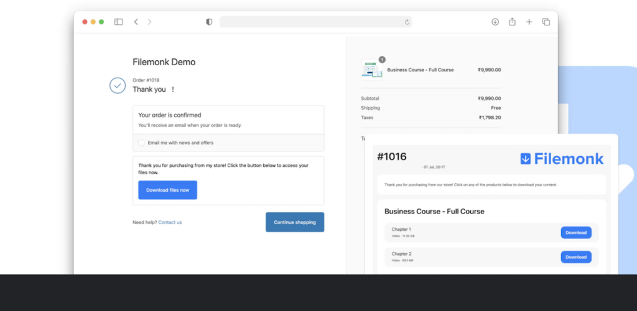Select the Subtotal label

(x=370, y=98)
